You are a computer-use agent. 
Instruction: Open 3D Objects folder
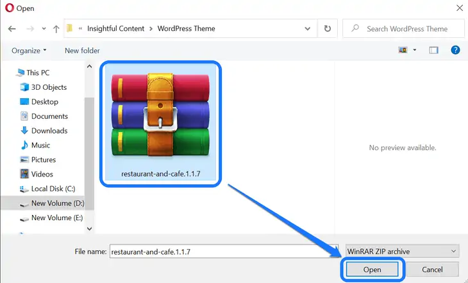pyautogui.click(x=49, y=87)
